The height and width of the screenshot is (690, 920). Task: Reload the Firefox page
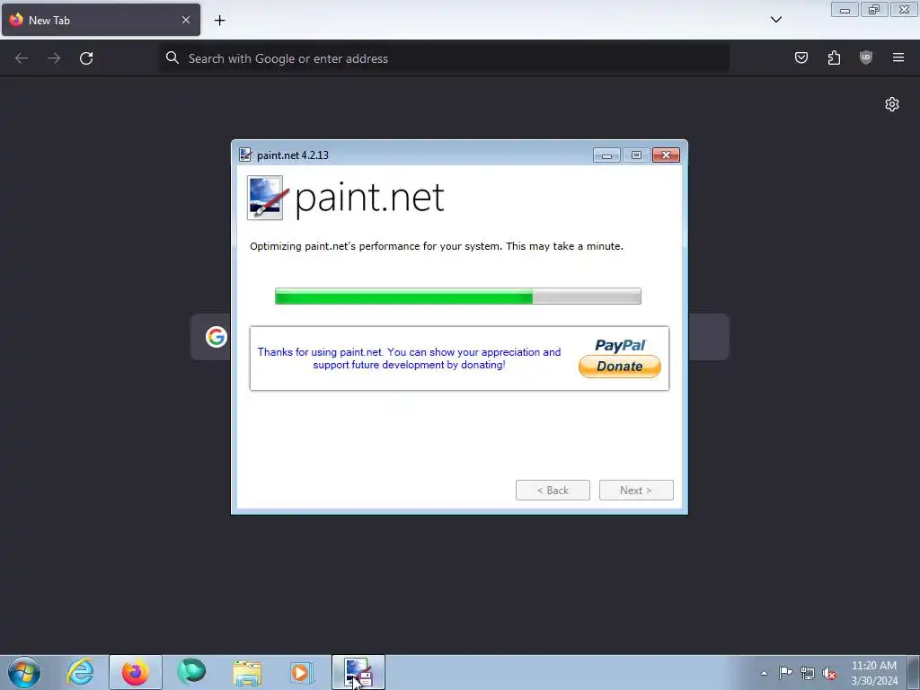[86, 58]
